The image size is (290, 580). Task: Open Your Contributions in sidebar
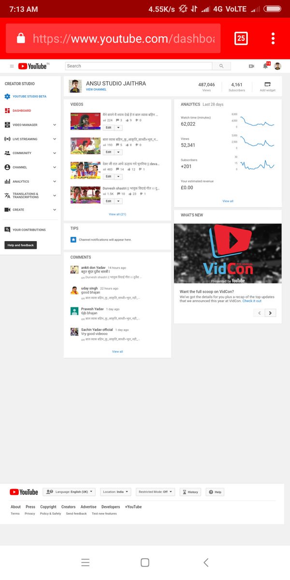click(x=29, y=230)
